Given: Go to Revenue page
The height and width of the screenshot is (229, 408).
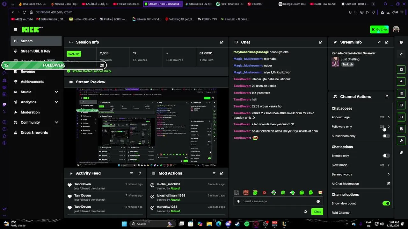Looking at the screenshot, I should (36, 72).
